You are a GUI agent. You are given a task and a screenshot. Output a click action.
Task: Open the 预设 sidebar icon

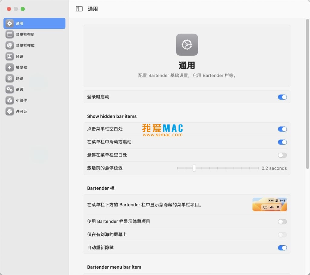10,57
